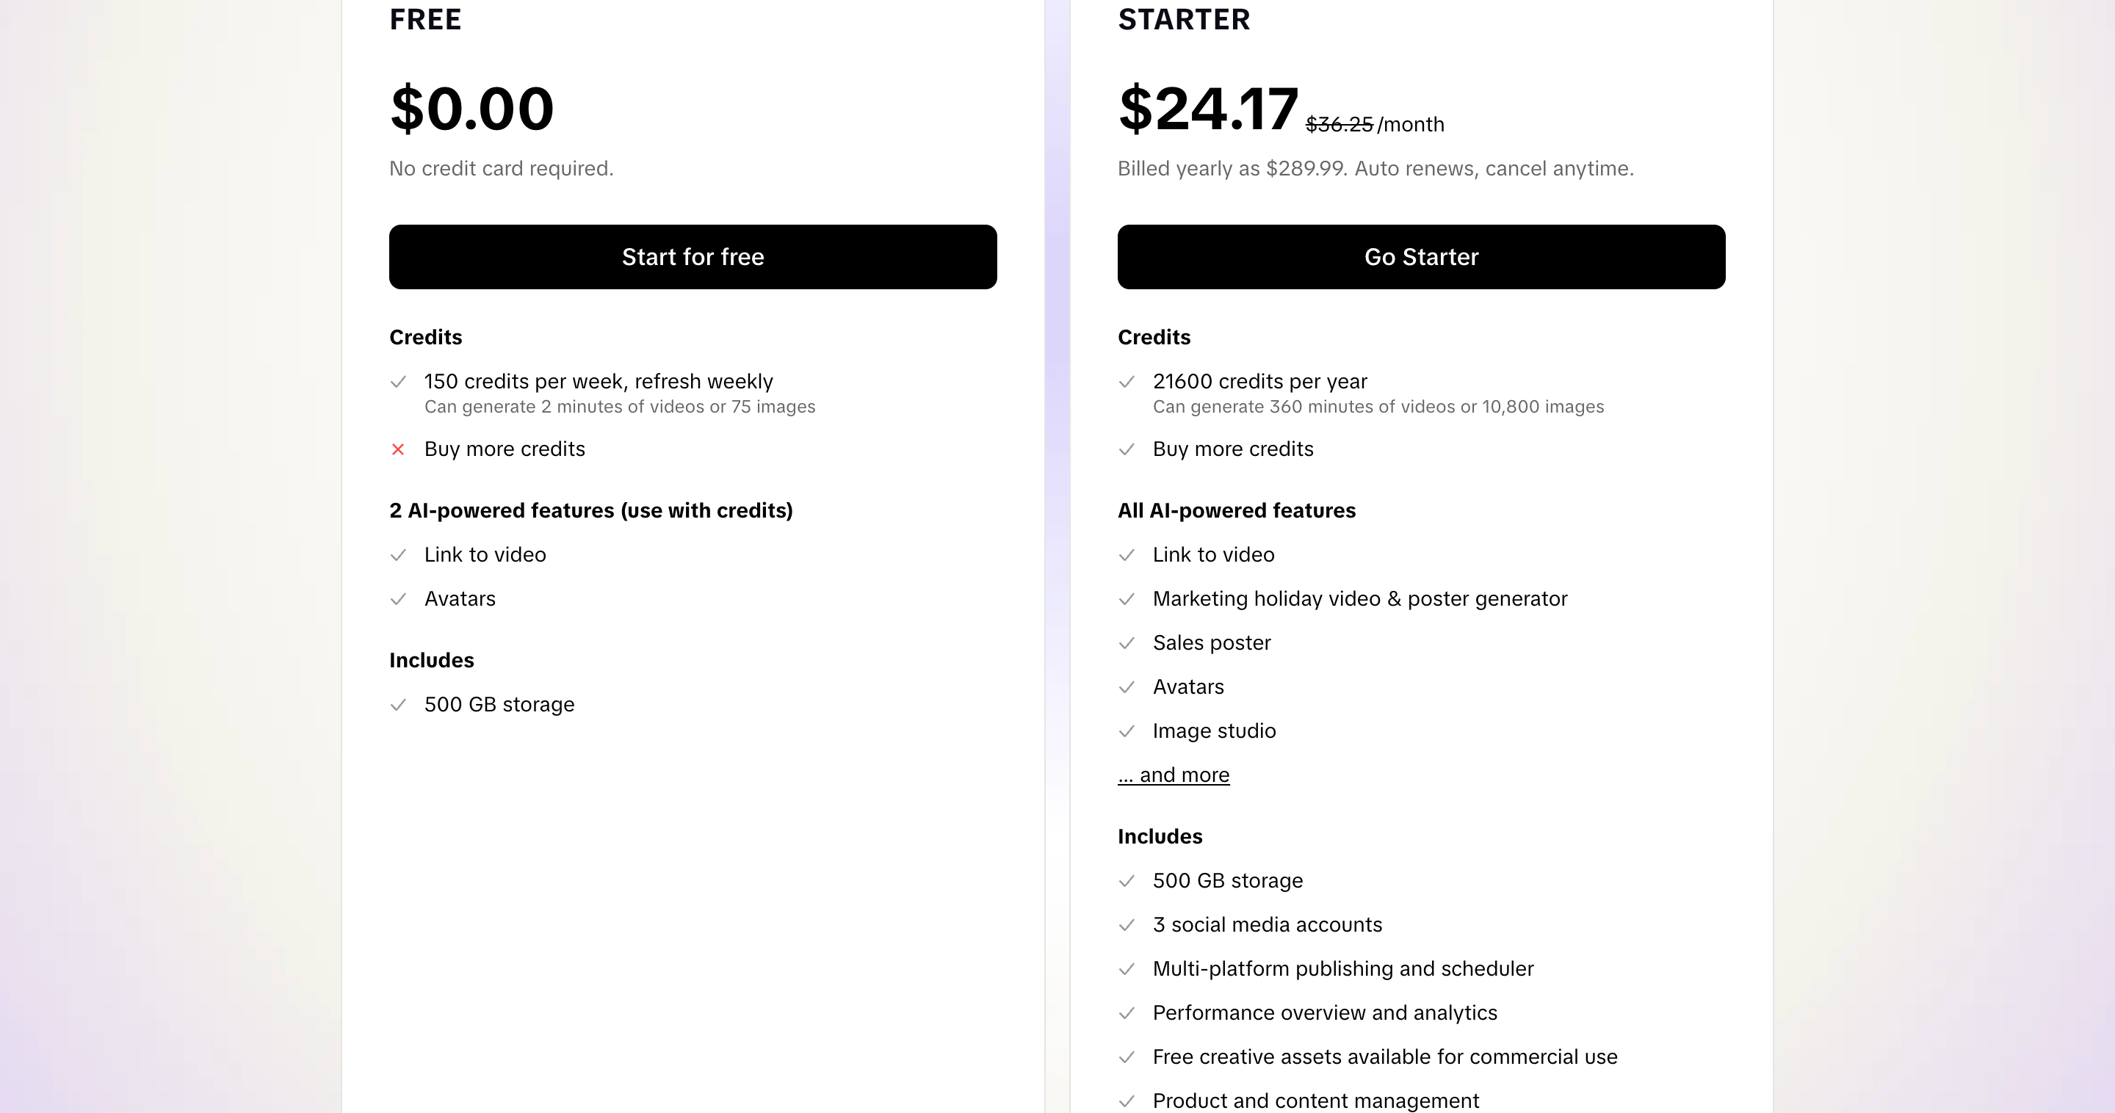Click checkmark beside "Product and content management"
The image size is (2115, 1113).
(x=1127, y=1101)
